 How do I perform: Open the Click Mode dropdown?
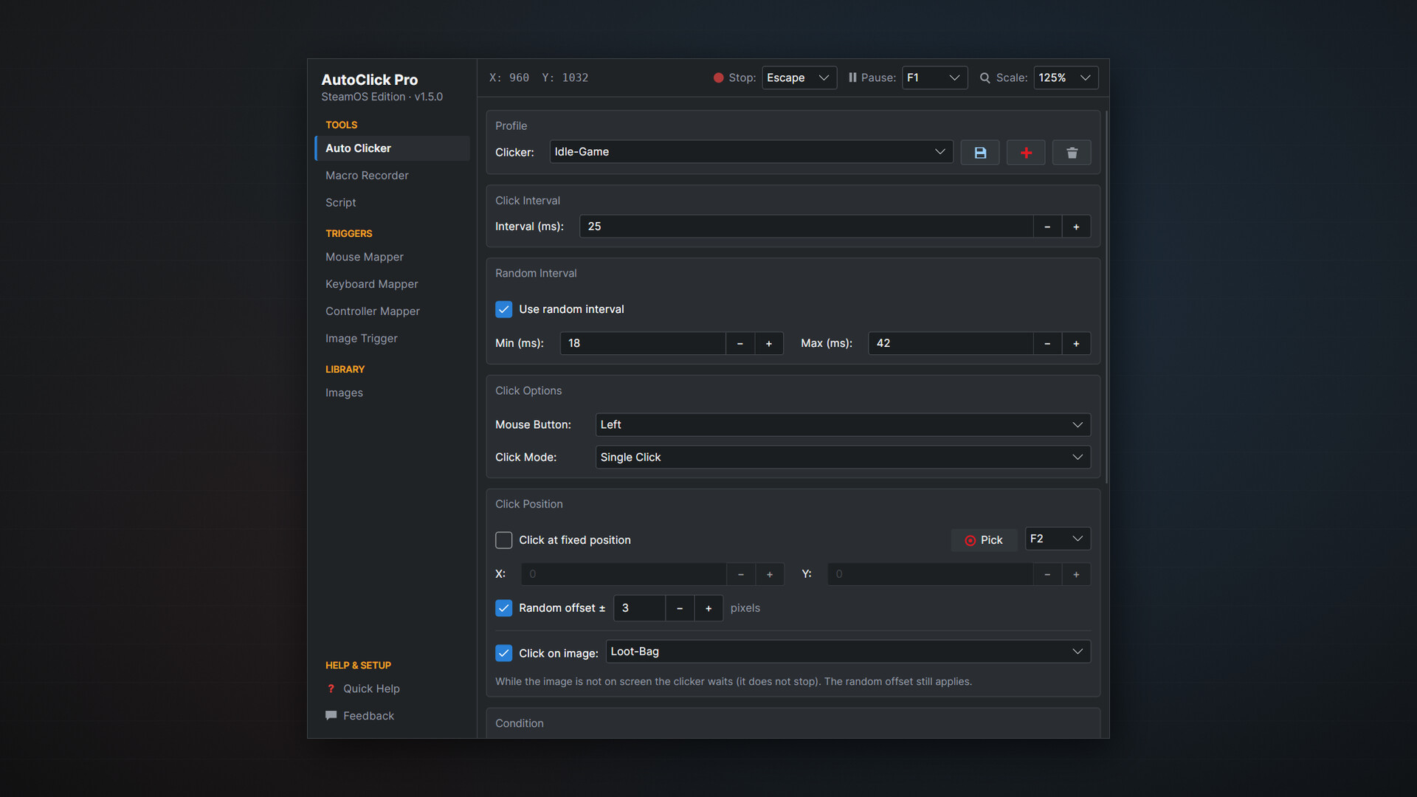click(x=843, y=457)
